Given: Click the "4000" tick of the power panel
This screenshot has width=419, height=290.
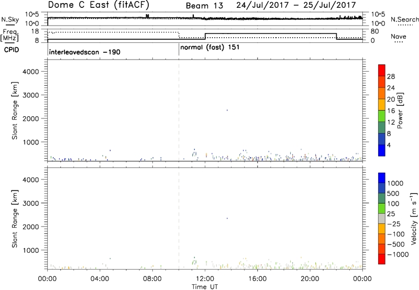Looking at the screenshot, I should click(x=30, y=72).
